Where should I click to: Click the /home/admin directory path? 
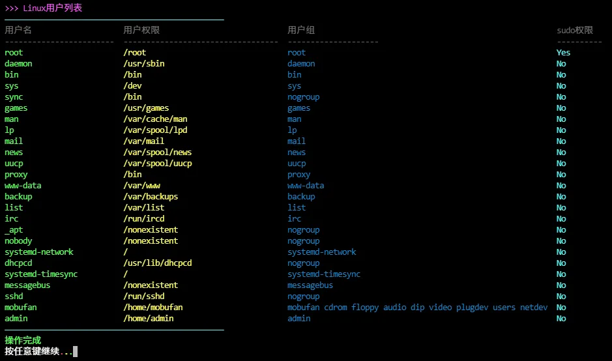tap(148, 319)
